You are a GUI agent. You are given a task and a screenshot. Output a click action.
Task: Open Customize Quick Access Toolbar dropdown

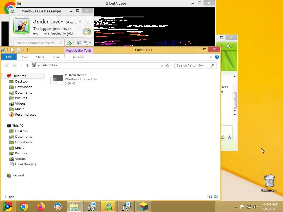pyautogui.click(x=24, y=51)
